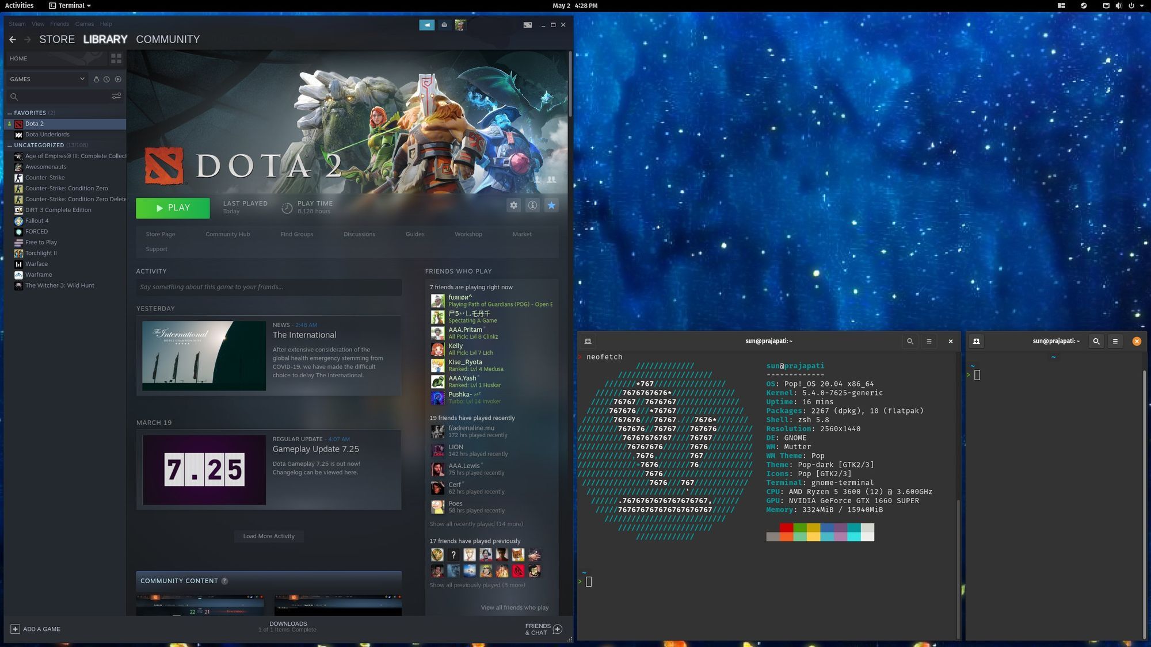Open the Workshop link tab
The image size is (1151, 647).
468,234
